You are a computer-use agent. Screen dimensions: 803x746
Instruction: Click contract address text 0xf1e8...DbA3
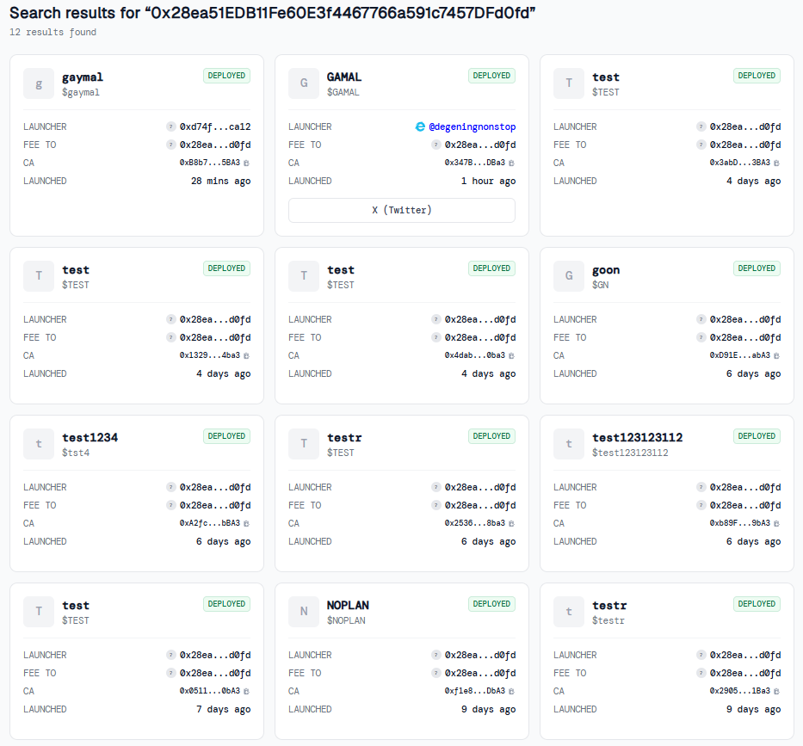pos(475,691)
